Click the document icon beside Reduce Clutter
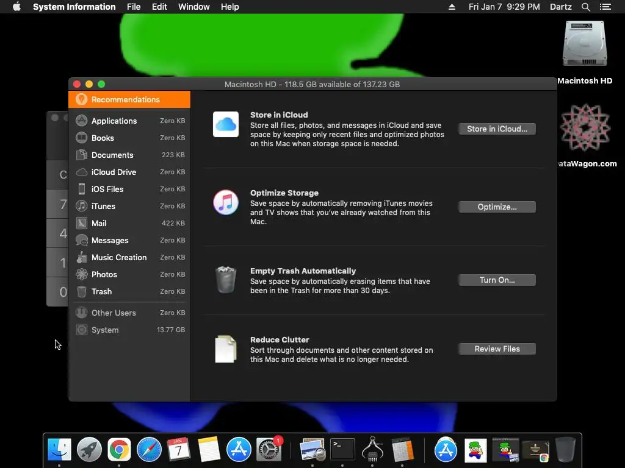This screenshot has height=468, width=625. click(x=226, y=349)
